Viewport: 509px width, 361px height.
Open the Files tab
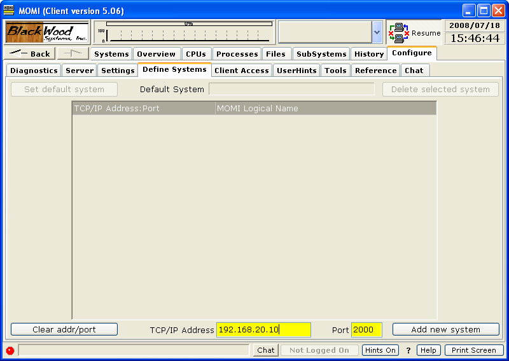point(275,54)
